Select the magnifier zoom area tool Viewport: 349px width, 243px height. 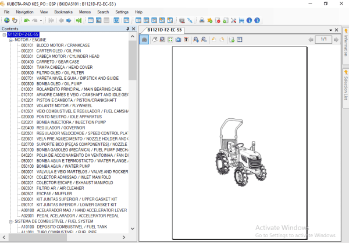(162, 40)
